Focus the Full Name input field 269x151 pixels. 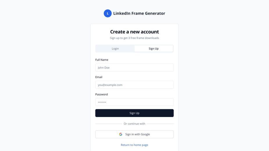(134, 68)
